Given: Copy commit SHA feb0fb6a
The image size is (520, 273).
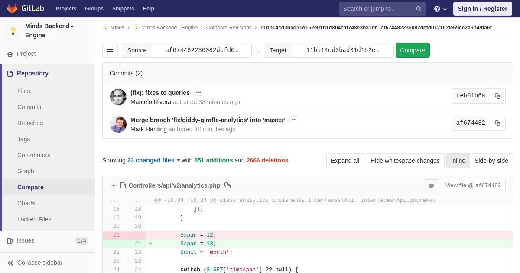Looking at the screenshot, I should point(497,96).
